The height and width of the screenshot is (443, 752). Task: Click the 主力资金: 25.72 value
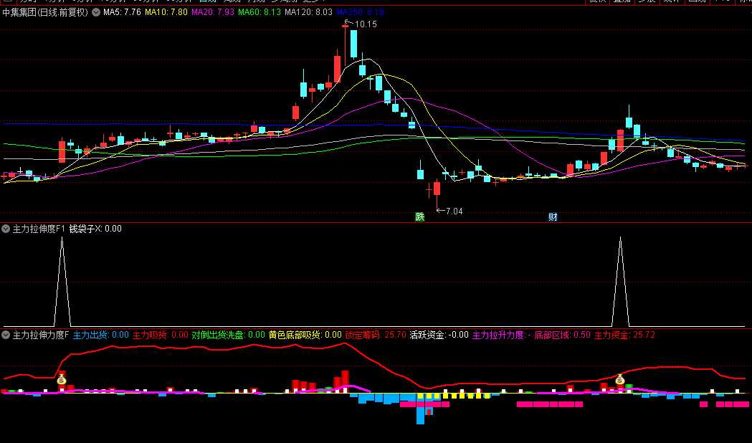[624, 335]
